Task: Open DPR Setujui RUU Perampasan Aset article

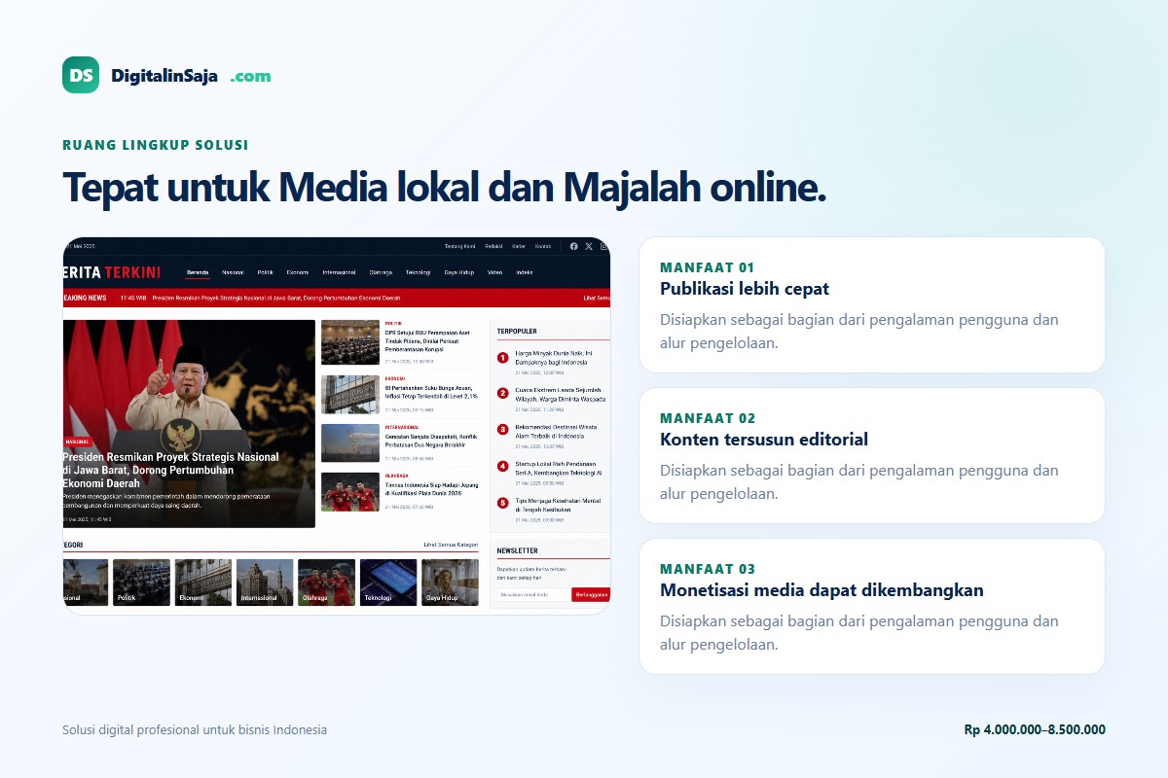Action: click(426, 340)
